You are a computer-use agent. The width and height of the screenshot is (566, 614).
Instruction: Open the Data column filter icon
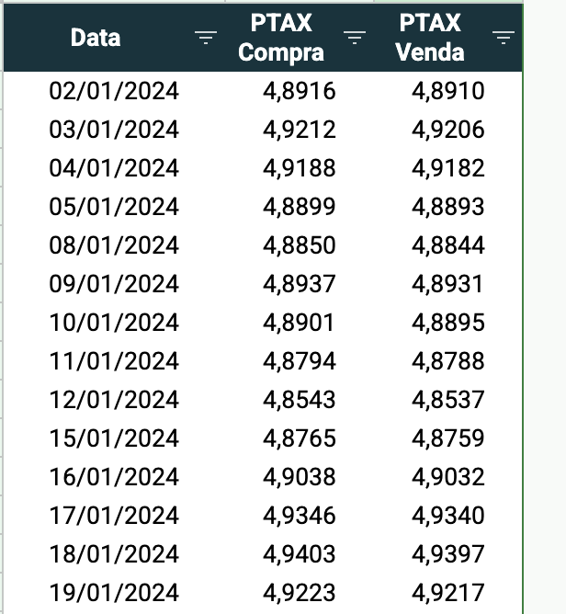click(x=206, y=38)
